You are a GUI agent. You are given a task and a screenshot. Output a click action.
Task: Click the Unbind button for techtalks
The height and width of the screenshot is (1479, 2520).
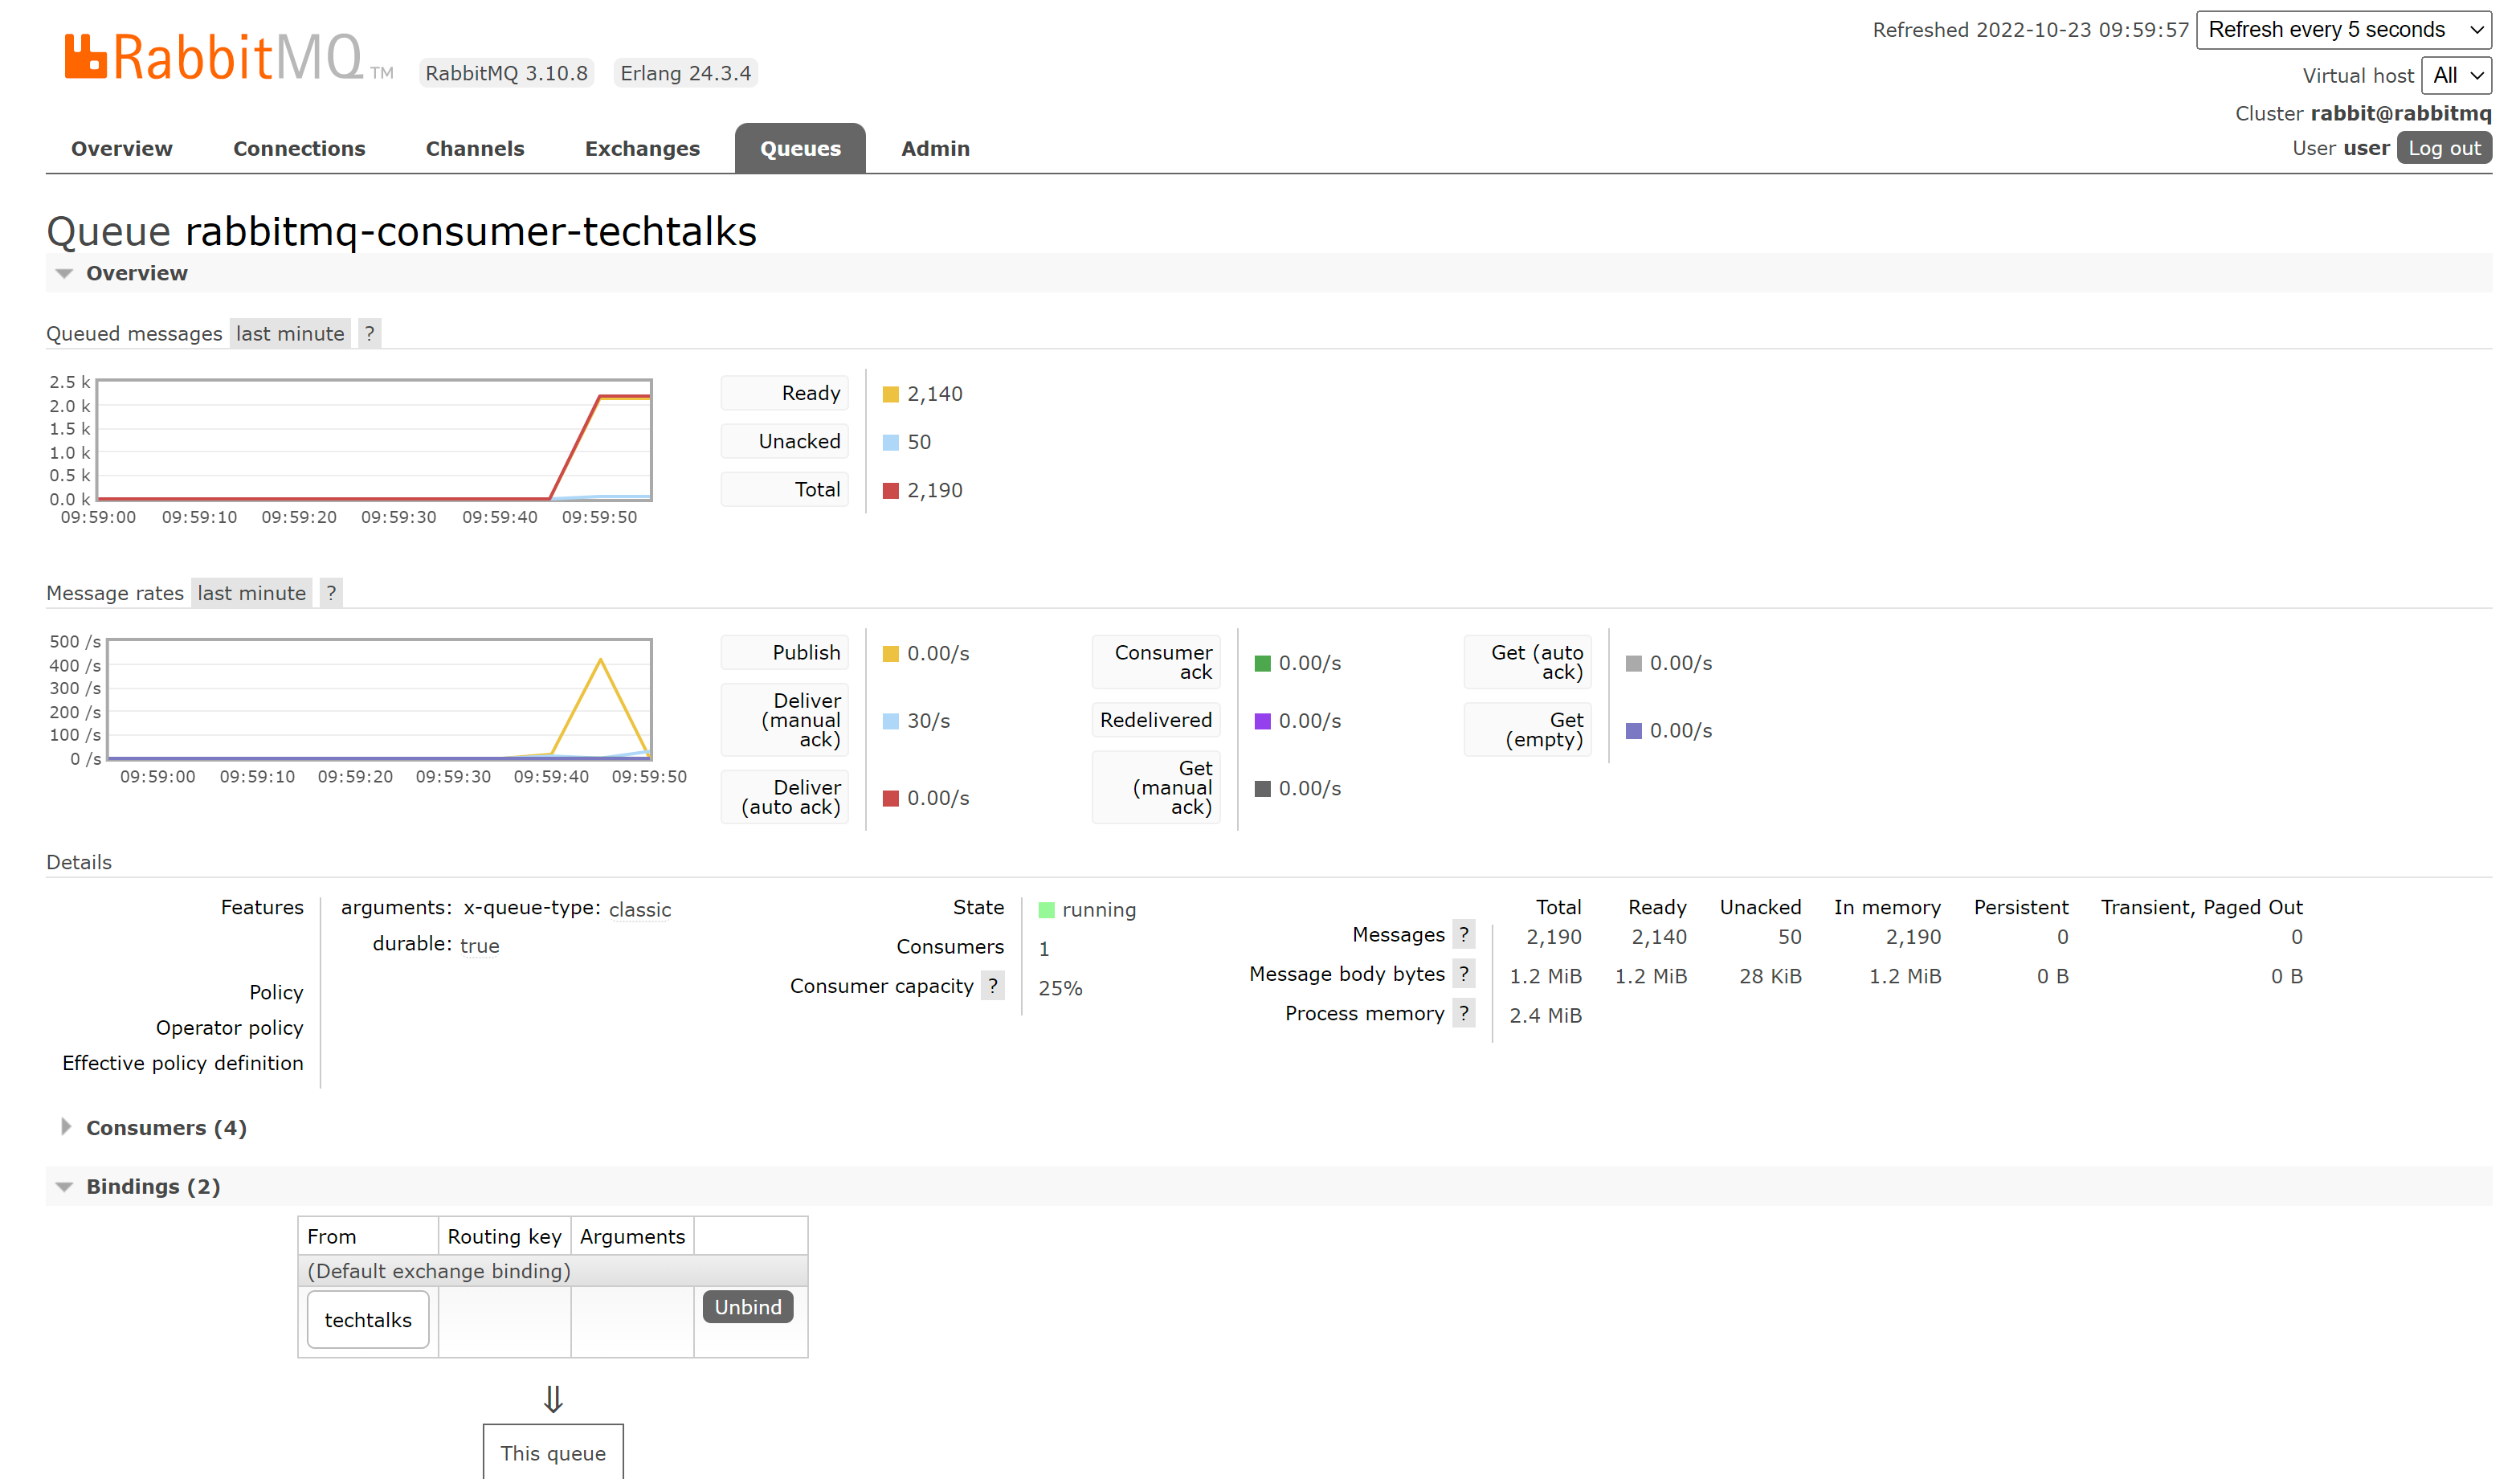(x=746, y=1306)
